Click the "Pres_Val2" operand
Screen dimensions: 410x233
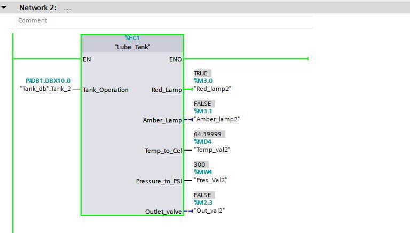(x=210, y=180)
